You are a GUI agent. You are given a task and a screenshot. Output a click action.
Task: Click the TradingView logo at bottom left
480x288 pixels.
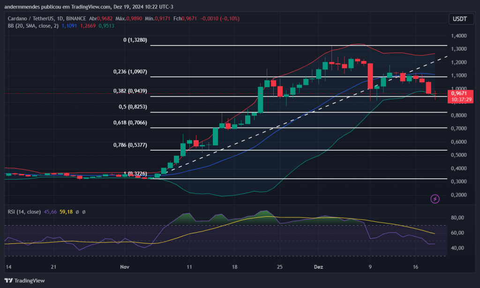[24, 280]
